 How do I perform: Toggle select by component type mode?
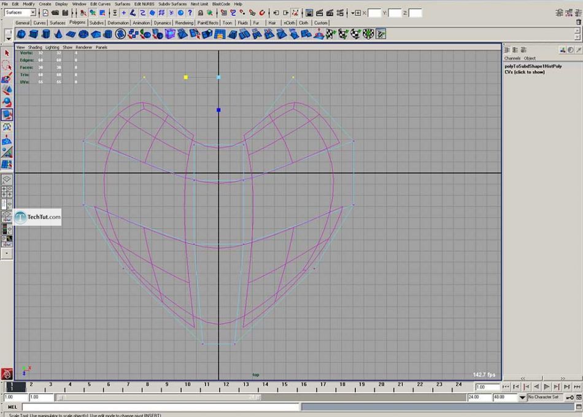pos(102,13)
